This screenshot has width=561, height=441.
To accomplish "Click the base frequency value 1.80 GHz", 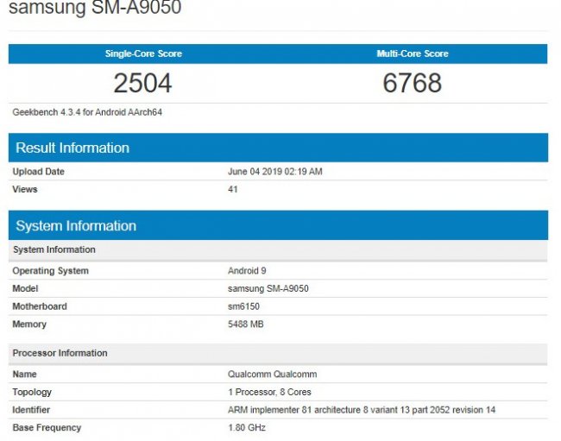I will tap(248, 427).
